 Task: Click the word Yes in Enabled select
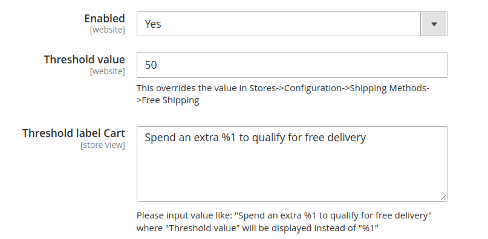point(153,24)
